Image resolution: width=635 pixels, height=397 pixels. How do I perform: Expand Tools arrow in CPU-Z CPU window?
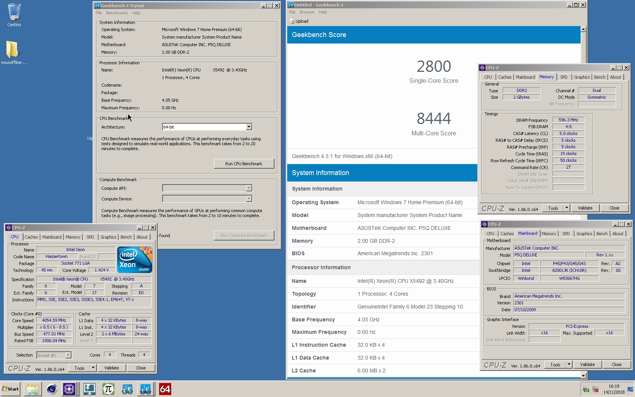(x=93, y=368)
